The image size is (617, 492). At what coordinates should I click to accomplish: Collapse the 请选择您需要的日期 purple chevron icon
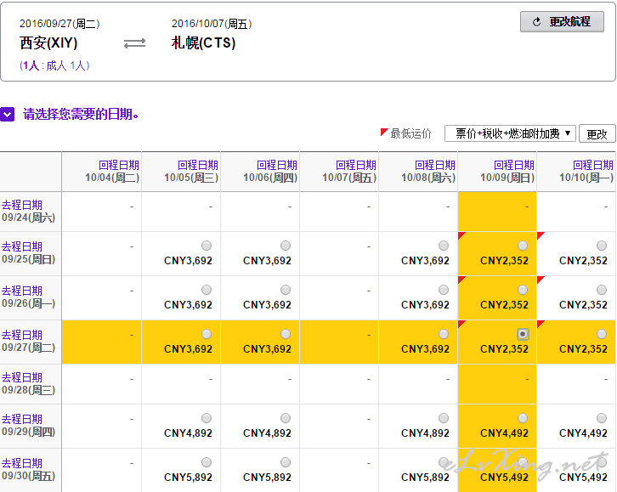(x=7, y=115)
